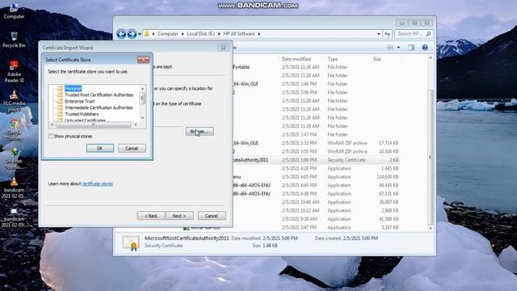517x291 pixels.
Task: Change the view using the Explorer view icon
Action: point(390,48)
